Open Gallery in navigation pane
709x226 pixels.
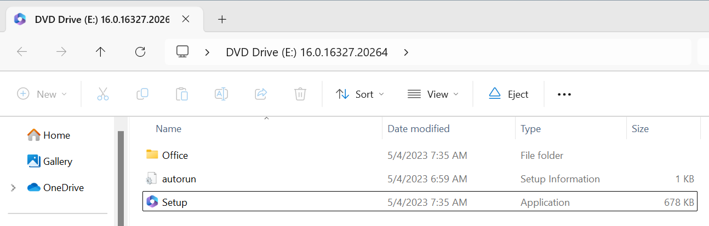click(50, 162)
